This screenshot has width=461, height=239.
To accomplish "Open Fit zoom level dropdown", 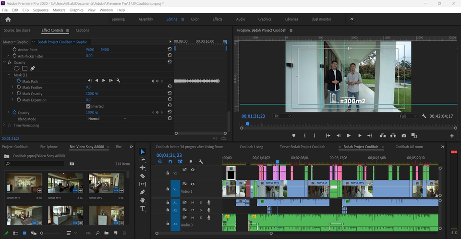I will pos(282,116).
